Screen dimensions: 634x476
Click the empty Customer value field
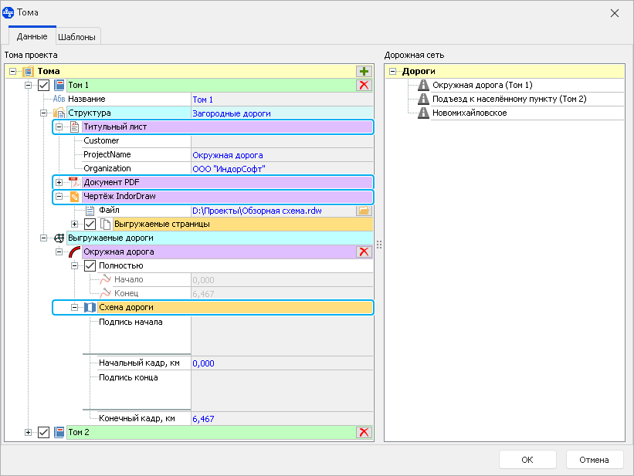click(282, 141)
